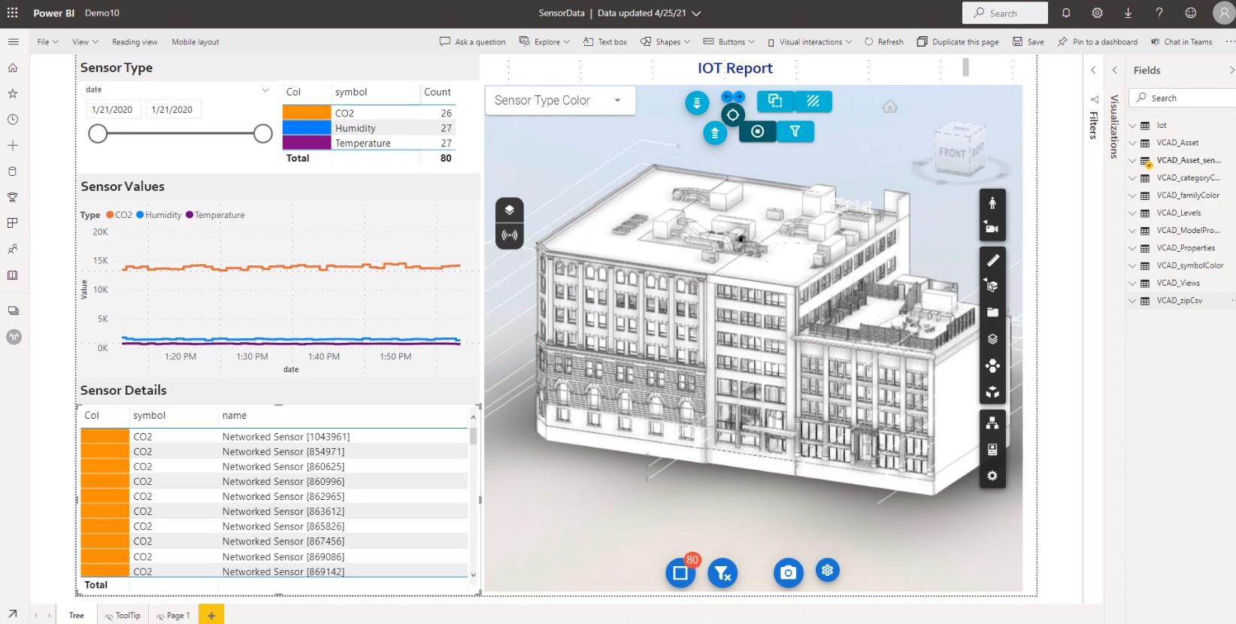
Task: Open the Sensor Type Color dropdown
Action: (x=560, y=101)
